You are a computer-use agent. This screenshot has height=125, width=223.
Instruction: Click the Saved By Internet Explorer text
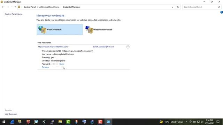click(x=53, y=61)
